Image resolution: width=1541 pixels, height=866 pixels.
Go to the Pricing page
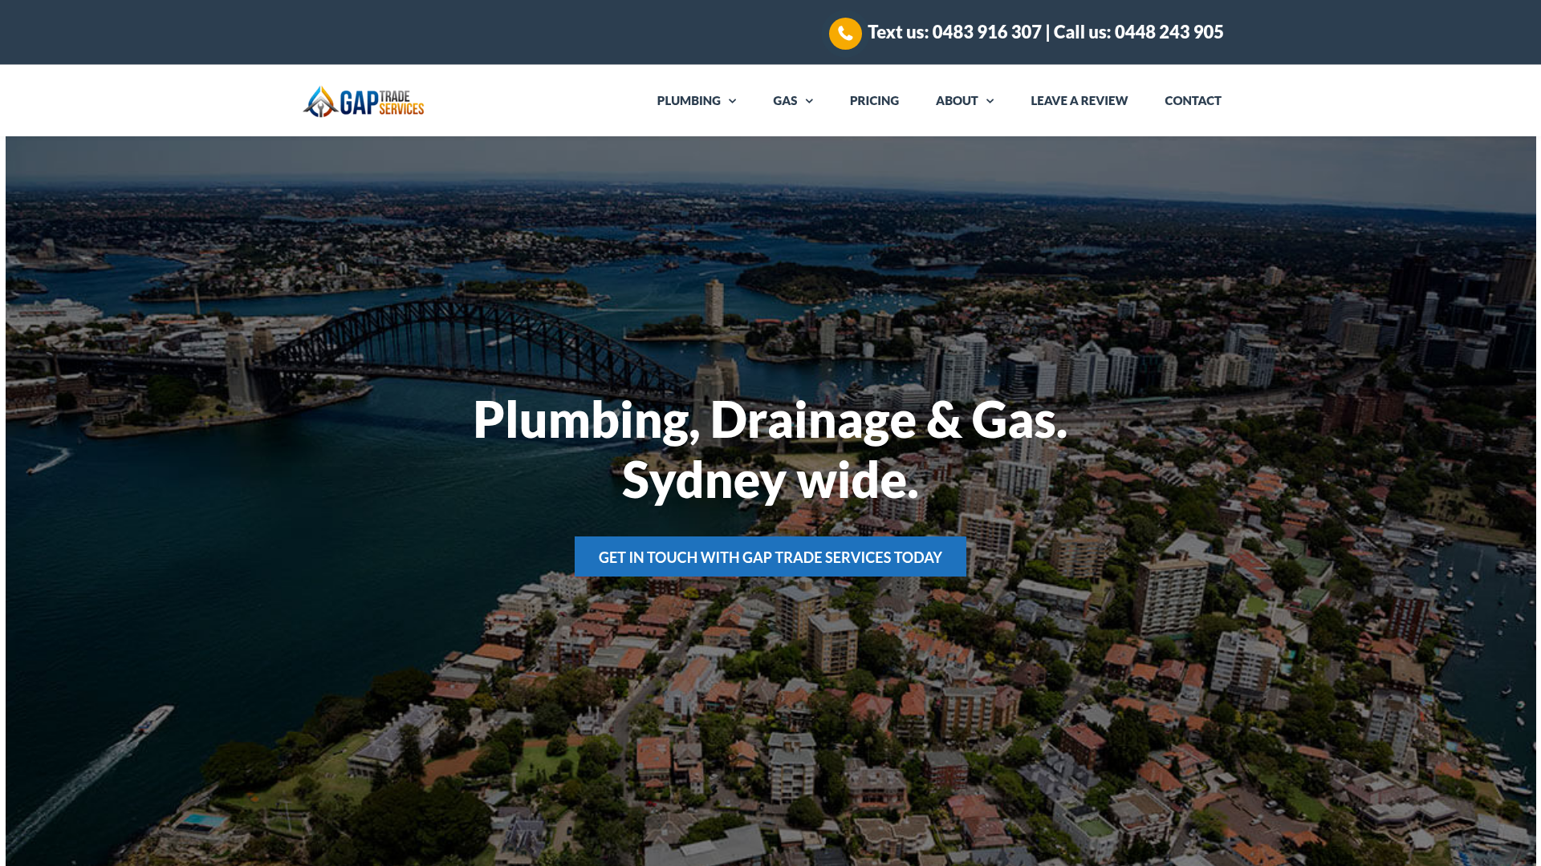coord(874,100)
